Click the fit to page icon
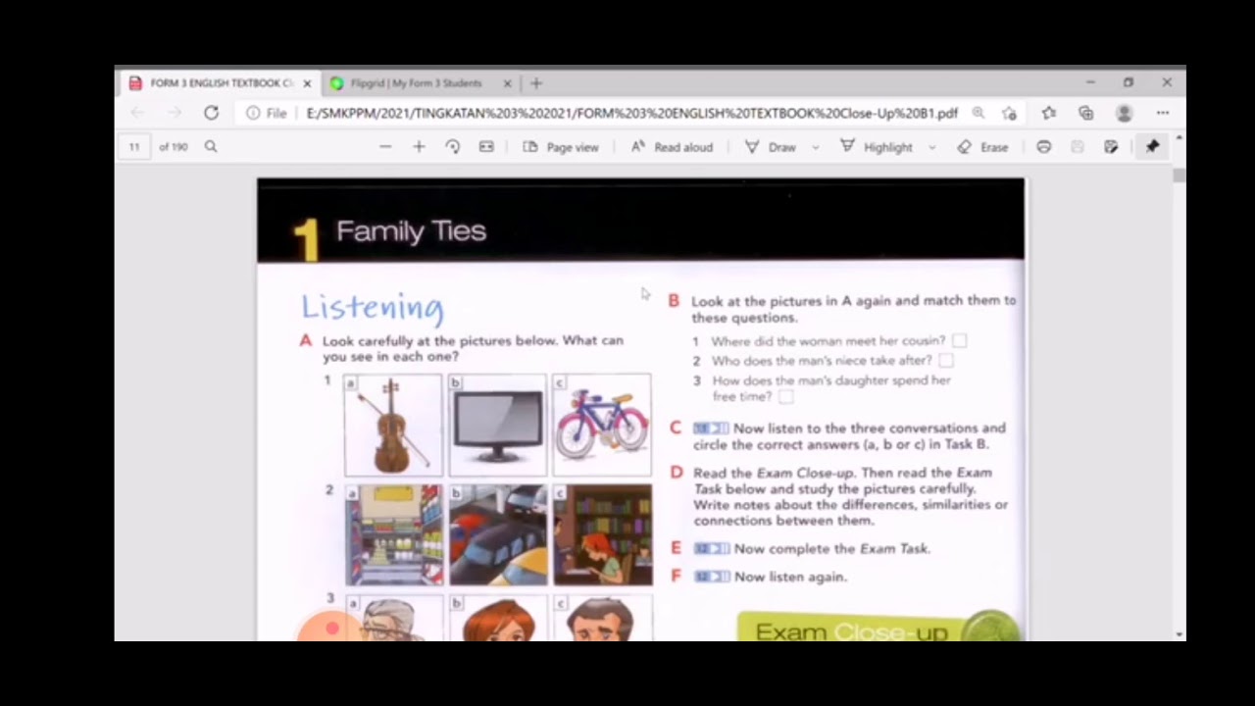1255x706 pixels. coord(486,146)
